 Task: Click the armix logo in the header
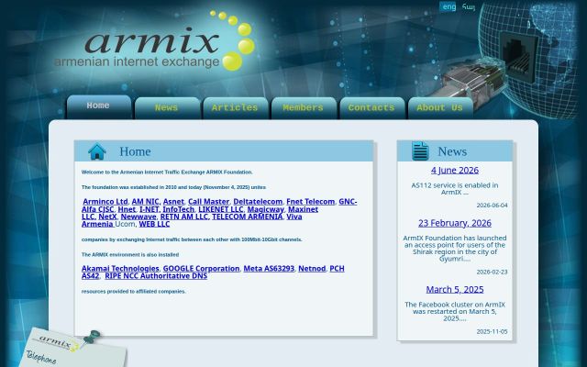point(155,40)
